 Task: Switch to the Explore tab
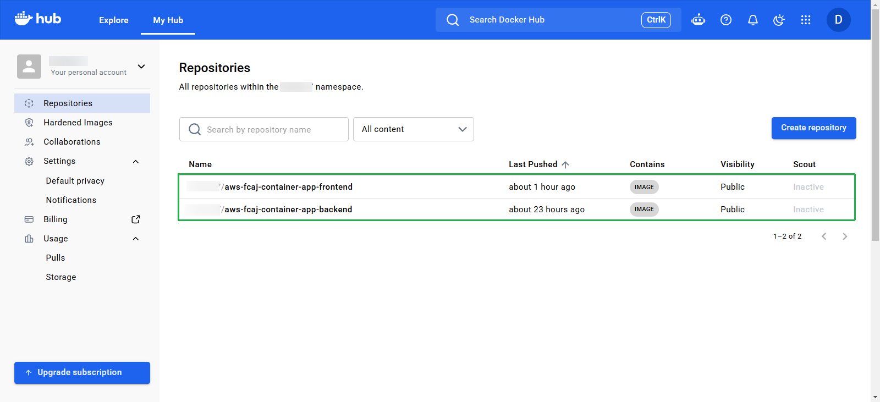[114, 20]
